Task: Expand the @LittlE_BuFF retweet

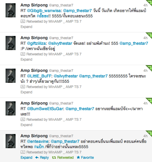Action: pos(26,92)
